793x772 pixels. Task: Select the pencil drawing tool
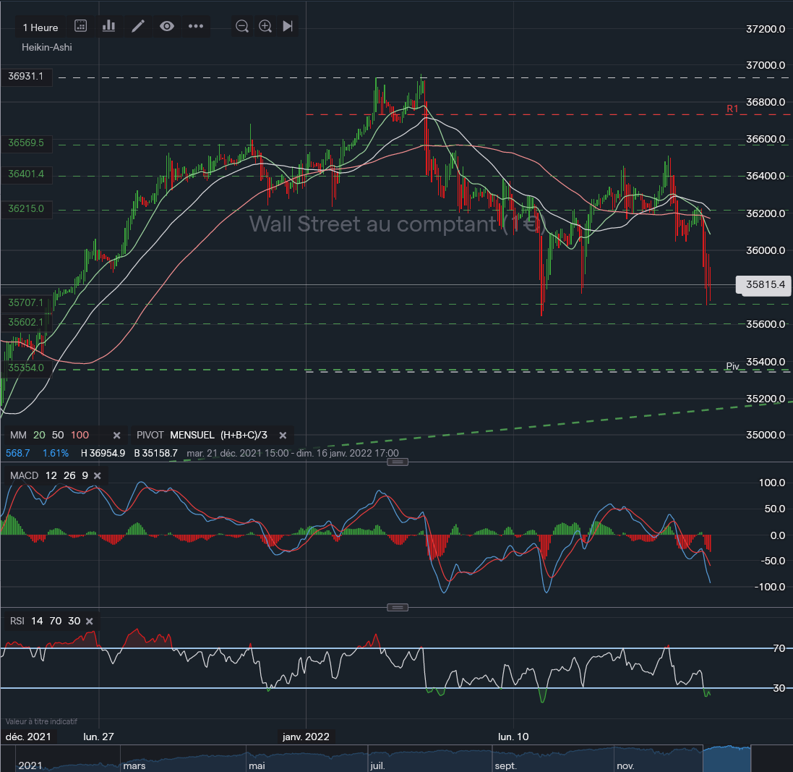click(x=138, y=27)
